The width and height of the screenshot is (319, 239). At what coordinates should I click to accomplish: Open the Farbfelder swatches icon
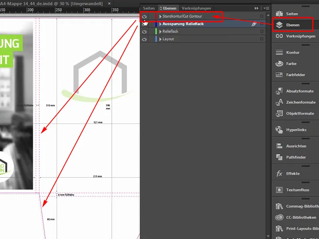tap(279, 74)
